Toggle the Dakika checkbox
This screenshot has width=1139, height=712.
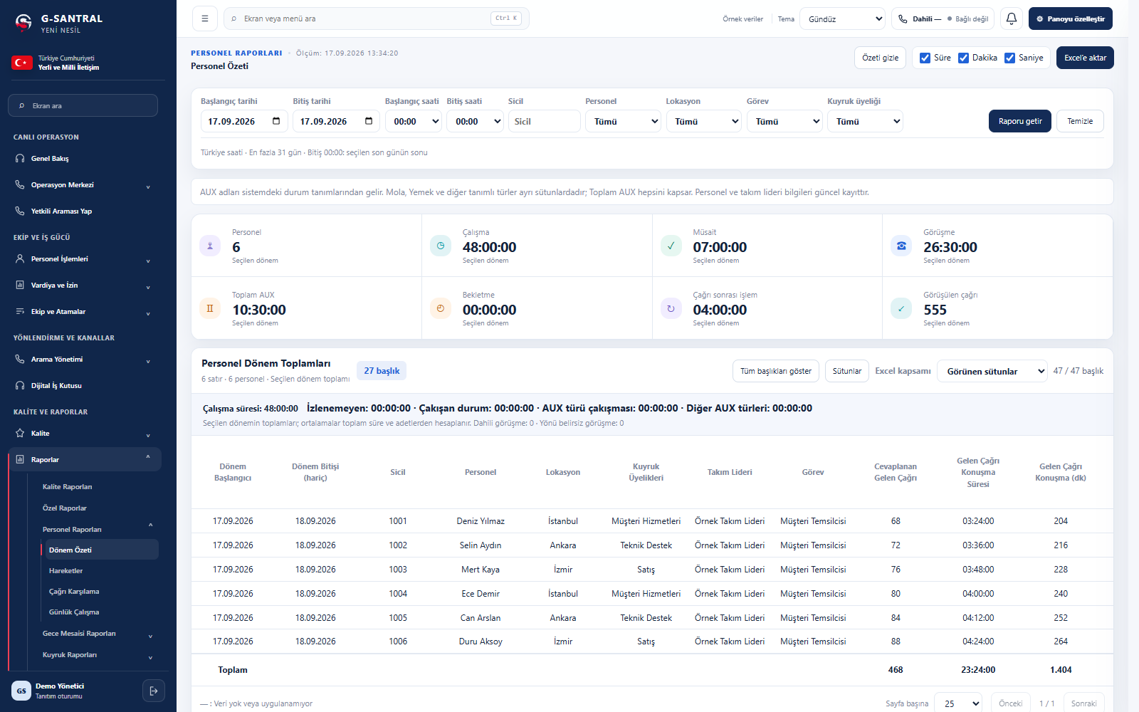click(963, 58)
